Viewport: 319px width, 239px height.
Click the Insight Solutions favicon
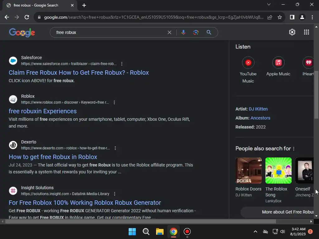(x=13, y=191)
